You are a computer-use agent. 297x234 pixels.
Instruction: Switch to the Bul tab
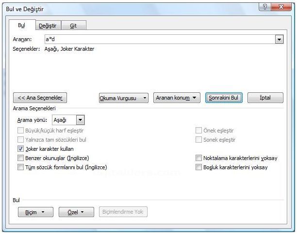click(22, 25)
